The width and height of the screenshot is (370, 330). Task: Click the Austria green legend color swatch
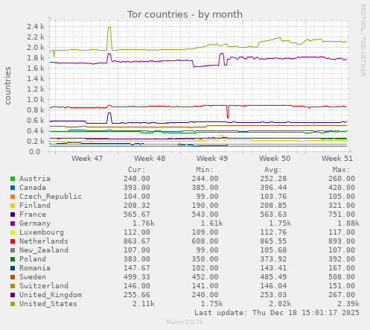(x=13, y=179)
